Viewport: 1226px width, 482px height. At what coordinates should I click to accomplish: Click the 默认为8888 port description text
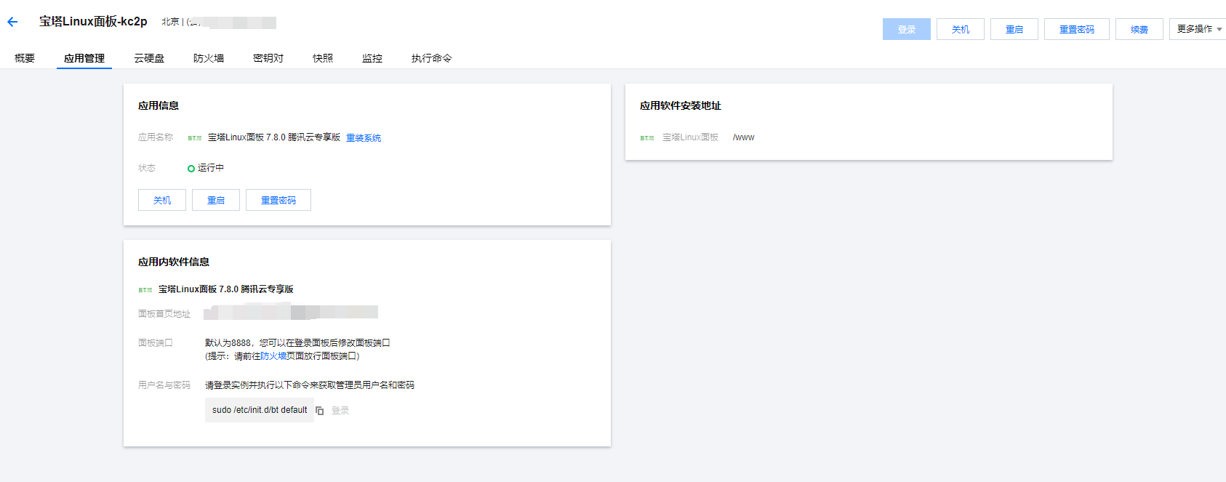(x=297, y=342)
